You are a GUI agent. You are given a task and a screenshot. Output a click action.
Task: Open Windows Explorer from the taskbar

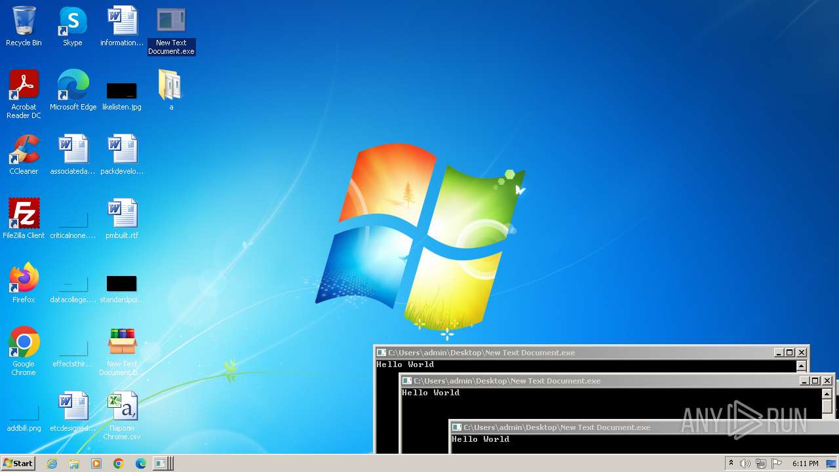74,463
